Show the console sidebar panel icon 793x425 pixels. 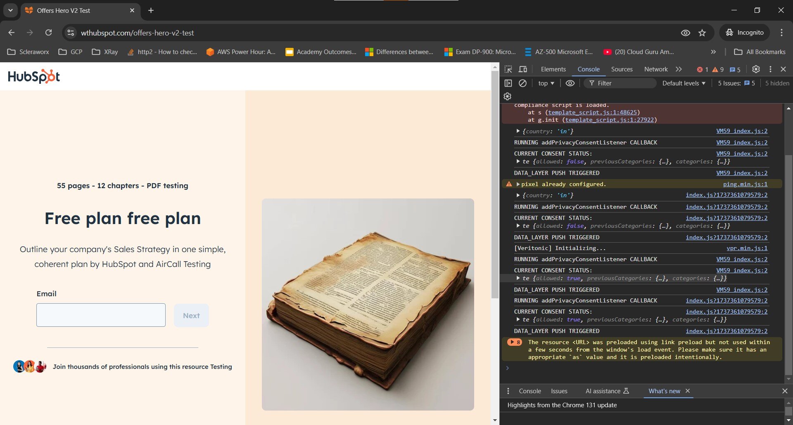[x=508, y=83]
